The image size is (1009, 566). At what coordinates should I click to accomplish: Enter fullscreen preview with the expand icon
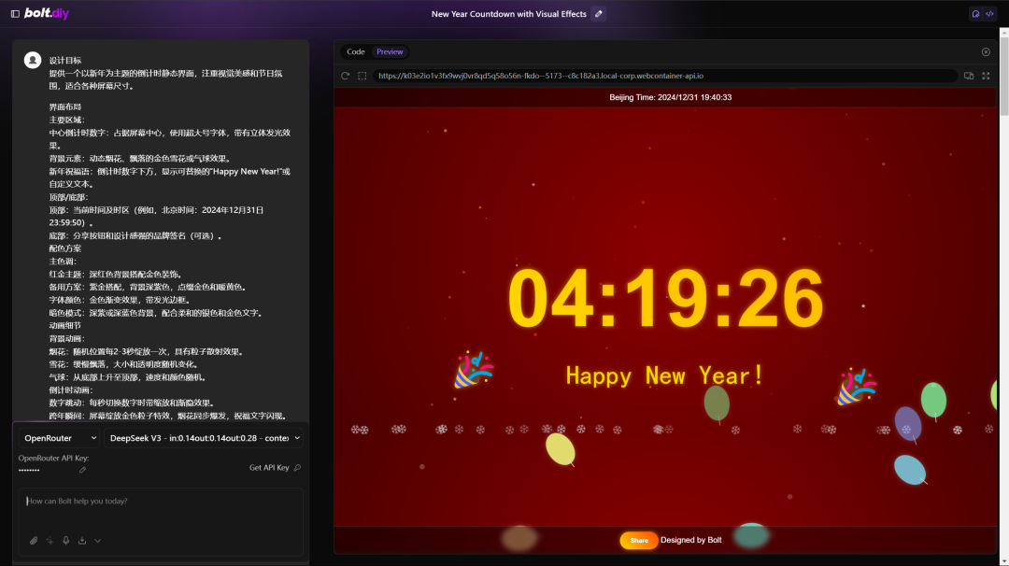[x=986, y=76]
